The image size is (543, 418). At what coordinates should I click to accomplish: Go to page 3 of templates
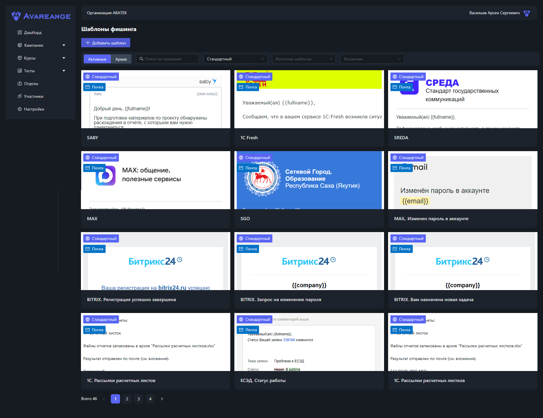pyautogui.click(x=139, y=399)
